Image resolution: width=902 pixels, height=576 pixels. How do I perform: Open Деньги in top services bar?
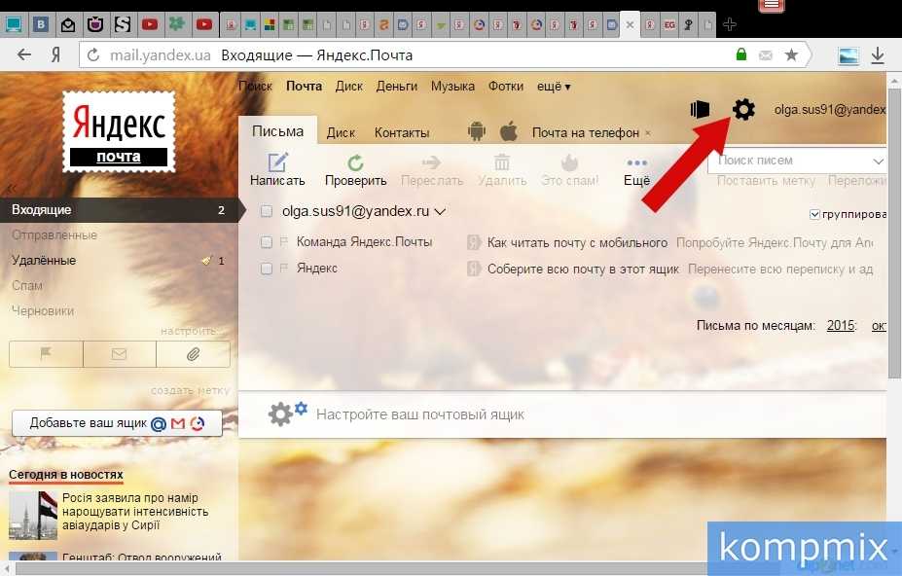point(397,87)
